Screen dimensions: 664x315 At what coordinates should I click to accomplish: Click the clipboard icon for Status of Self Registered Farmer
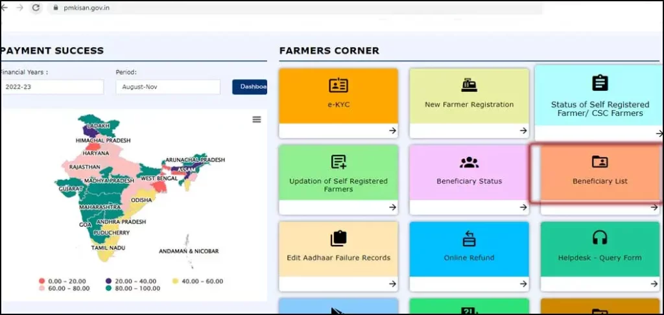tap(600, 82)
